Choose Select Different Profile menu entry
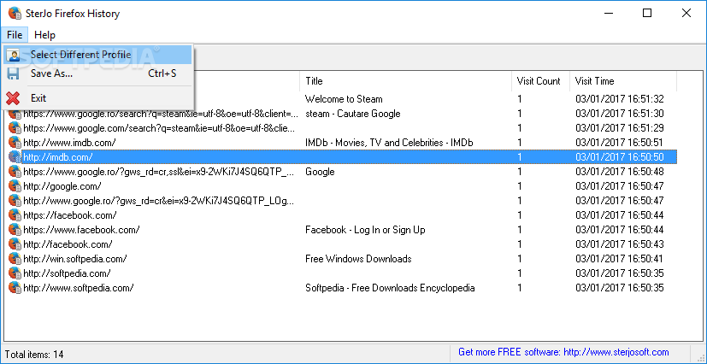 coord(98,55)
